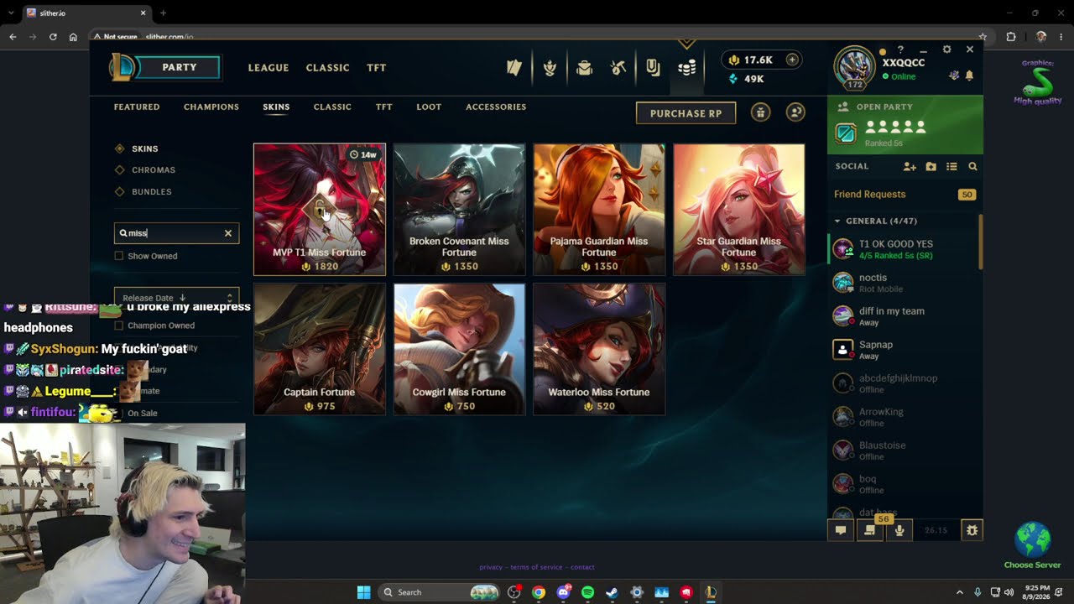Select friend noctis in the list
This screenshot has height=604, width=1074.
coord(904,283)
